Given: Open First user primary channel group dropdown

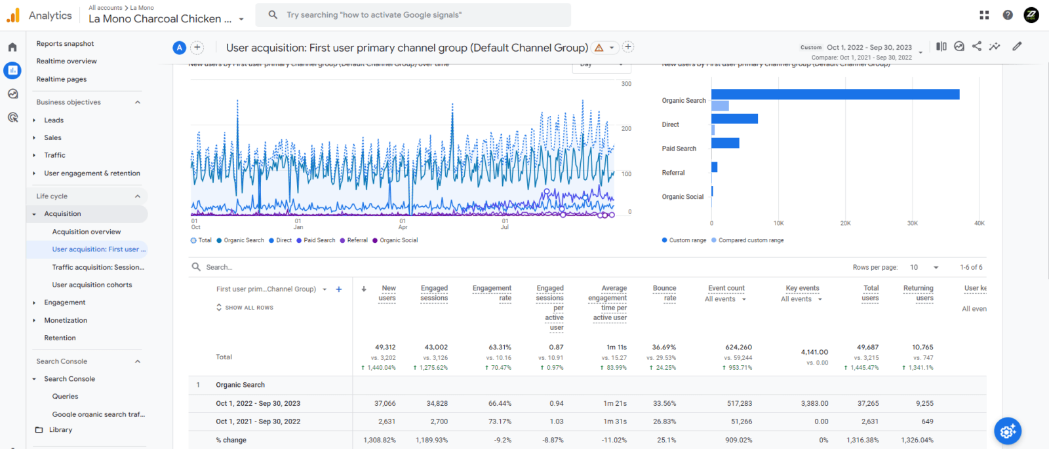Looking at the screenshot, I should (x=271, y=289).
